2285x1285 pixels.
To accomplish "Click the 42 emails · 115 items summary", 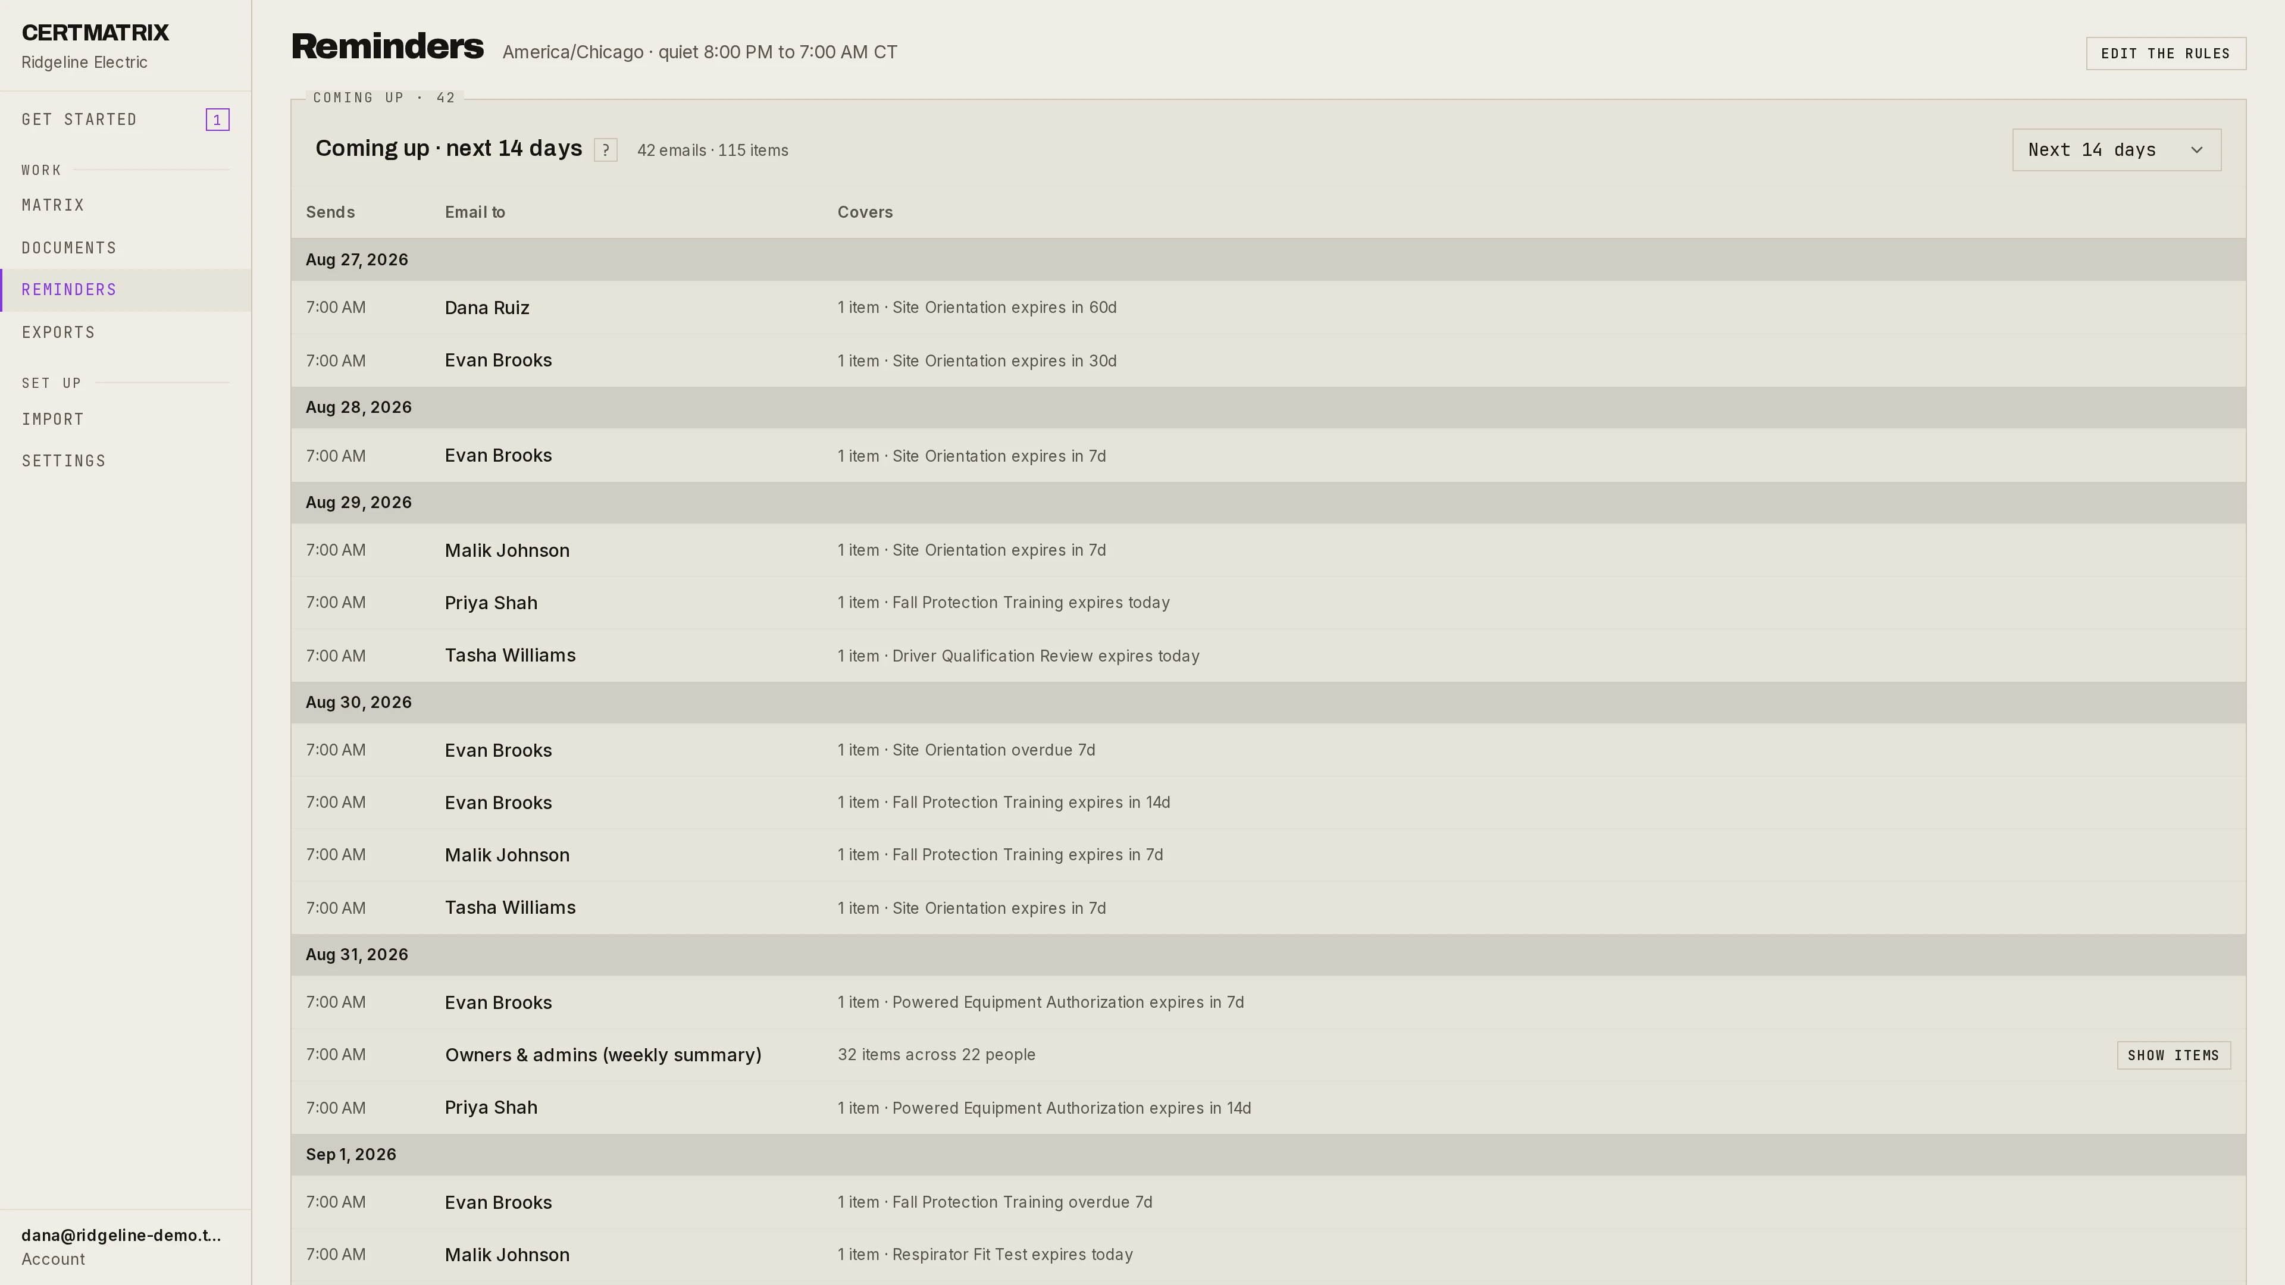I will click(x=712, y=151).
